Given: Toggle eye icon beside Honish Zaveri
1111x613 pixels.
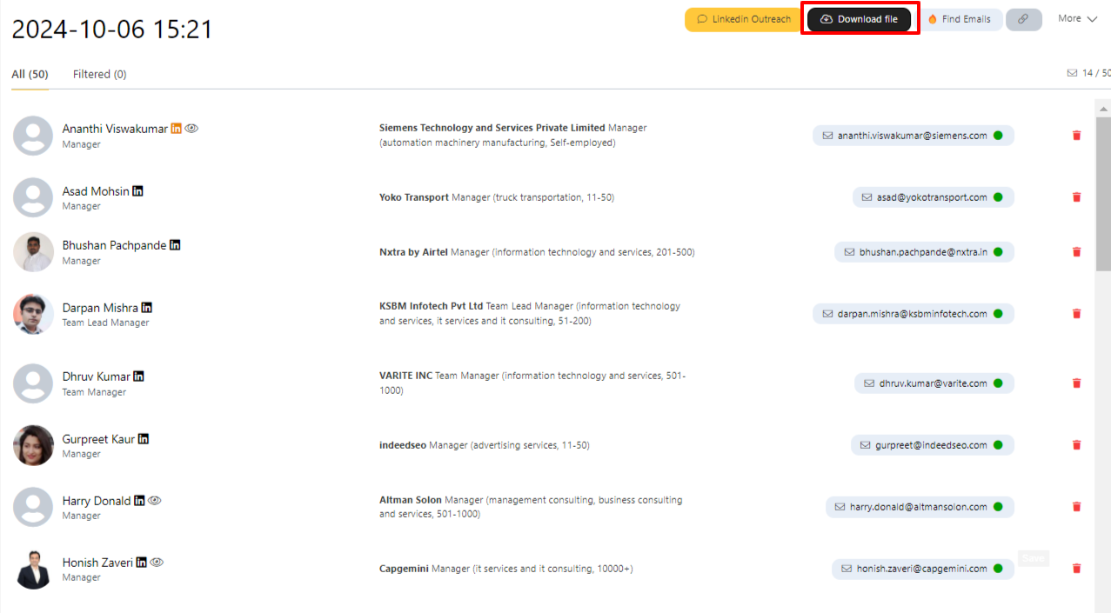Looking at the screenshot, I should pos(157,563).
